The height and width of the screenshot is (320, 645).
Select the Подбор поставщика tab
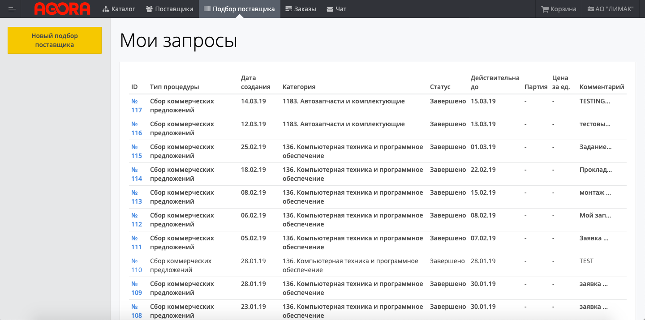(x=240, y=9)
